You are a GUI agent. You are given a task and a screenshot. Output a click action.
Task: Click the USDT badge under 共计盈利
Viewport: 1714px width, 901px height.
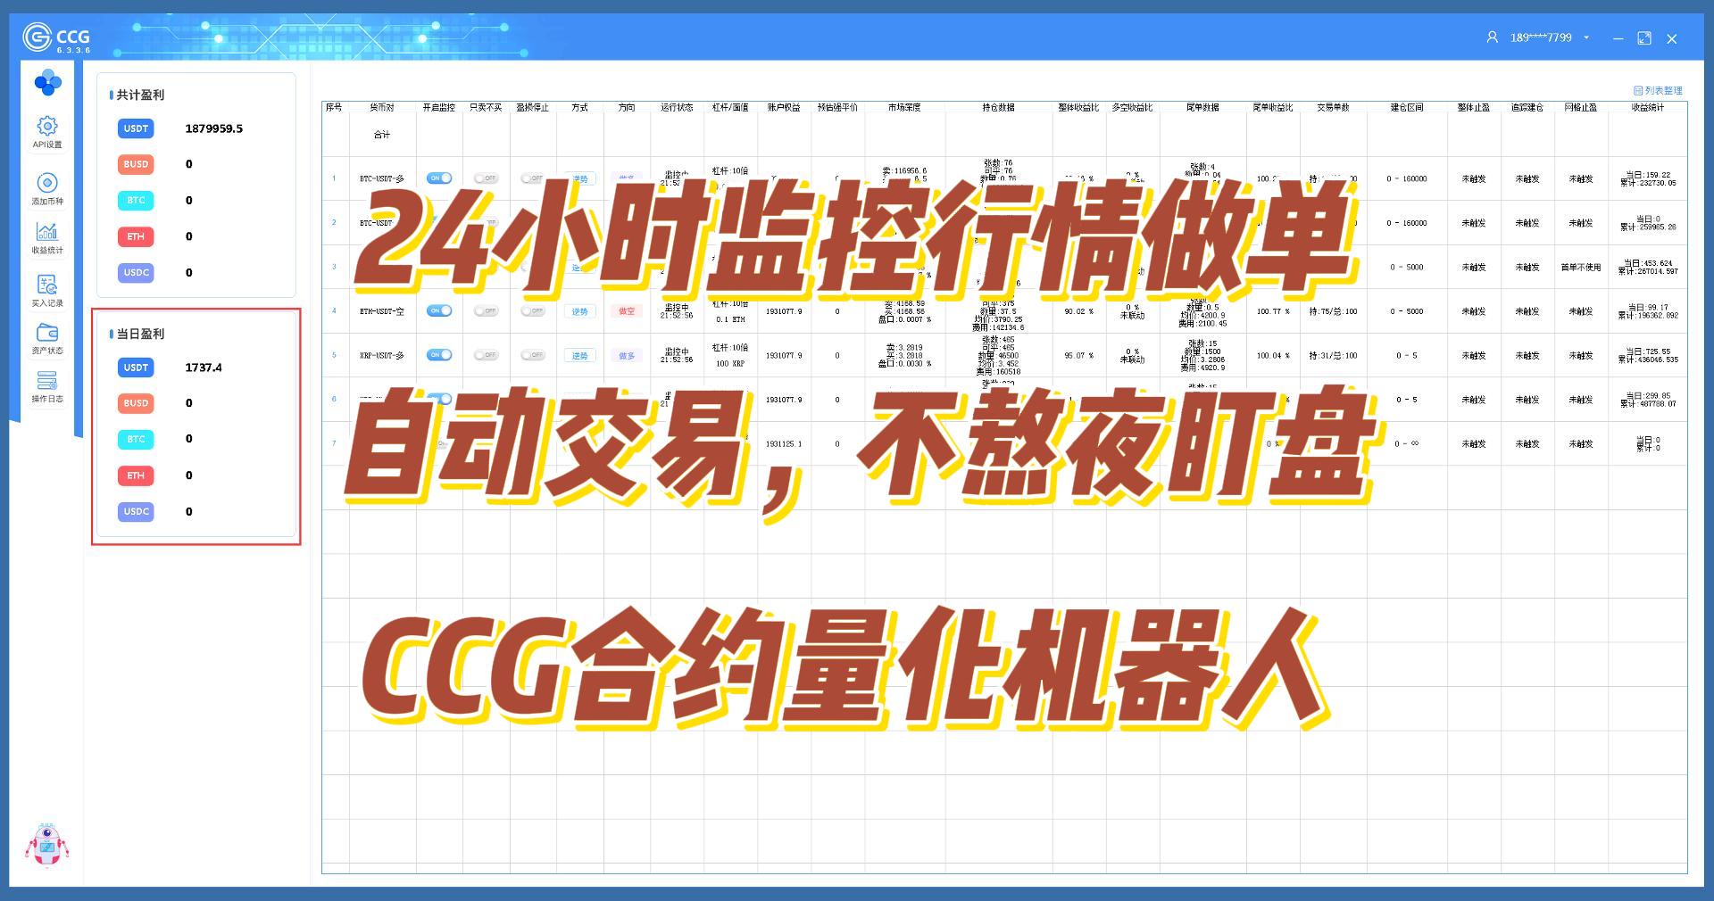point(136,128)
